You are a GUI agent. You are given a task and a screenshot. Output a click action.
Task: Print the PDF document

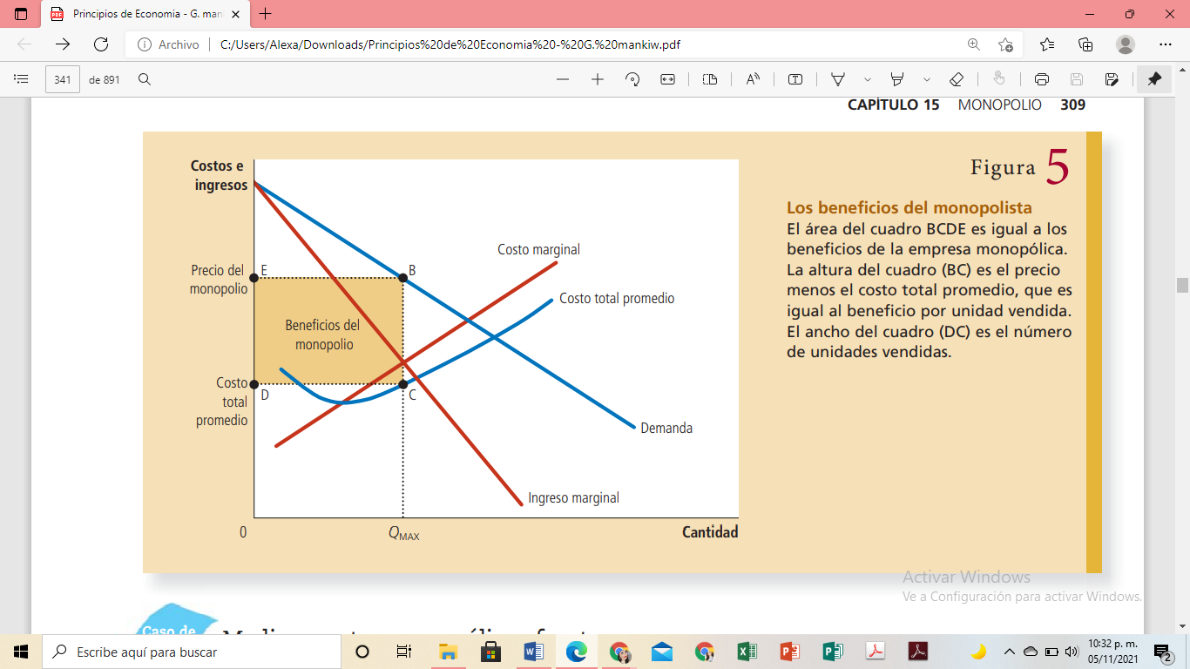coord(1041,78)
